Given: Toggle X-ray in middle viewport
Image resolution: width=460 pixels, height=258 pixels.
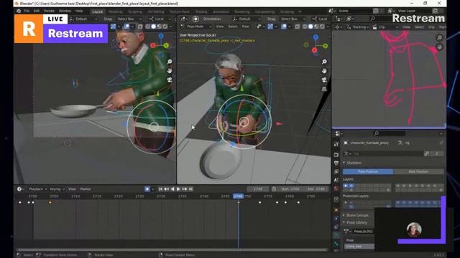Looking at the screenshot, I should pos(297,27).
